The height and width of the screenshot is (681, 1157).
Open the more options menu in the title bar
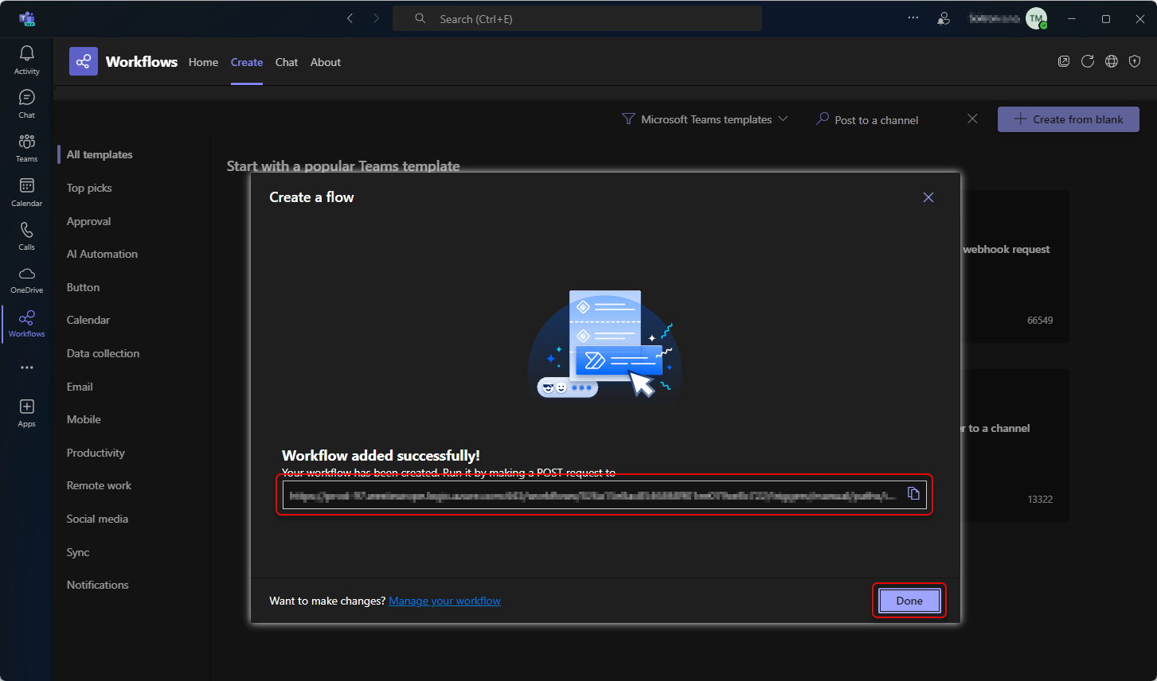tap(913, 18)
